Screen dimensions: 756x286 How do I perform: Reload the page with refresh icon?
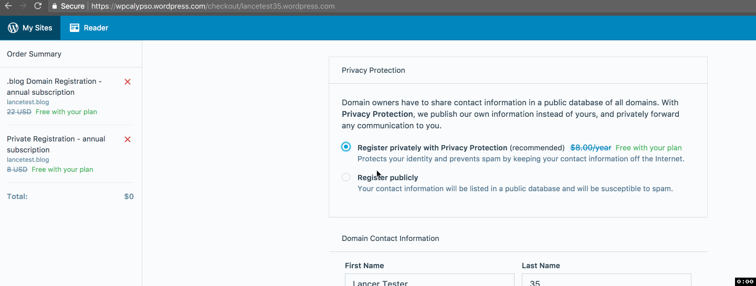[x=38, y=6]
